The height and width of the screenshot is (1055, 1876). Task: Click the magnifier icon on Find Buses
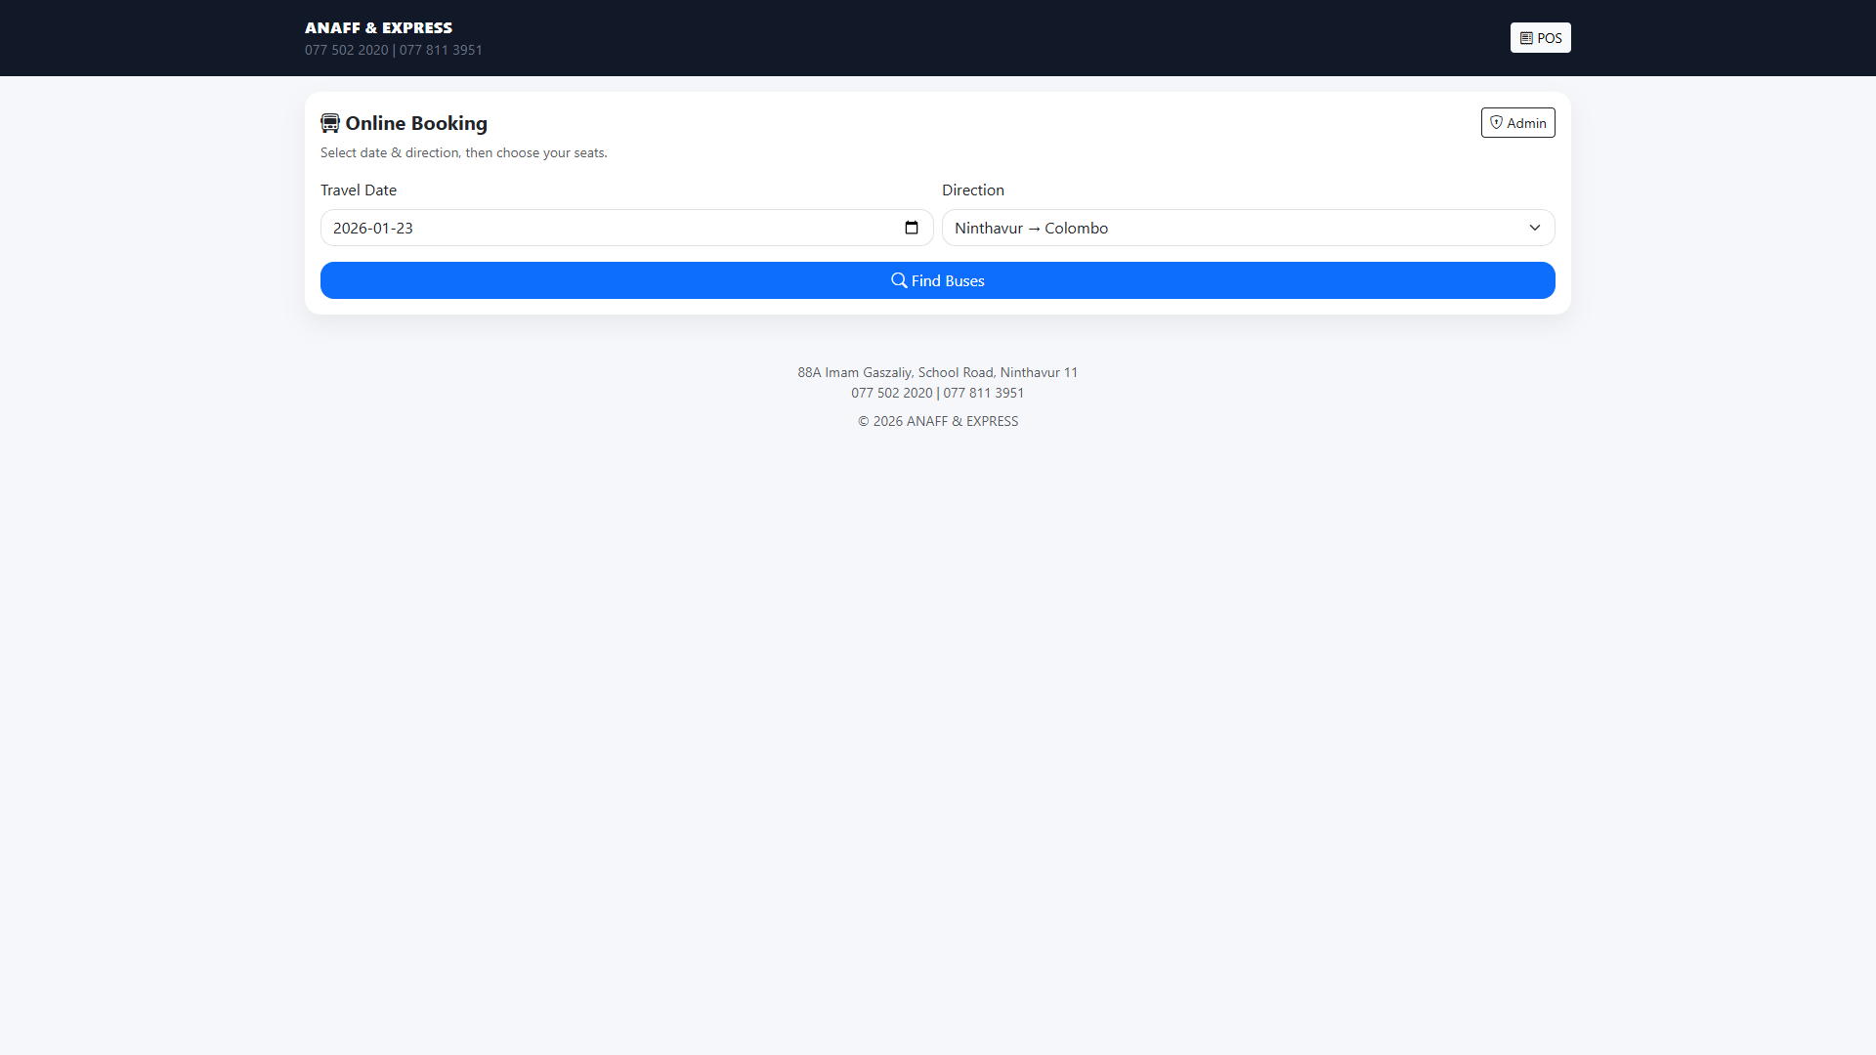pos(899,280)
